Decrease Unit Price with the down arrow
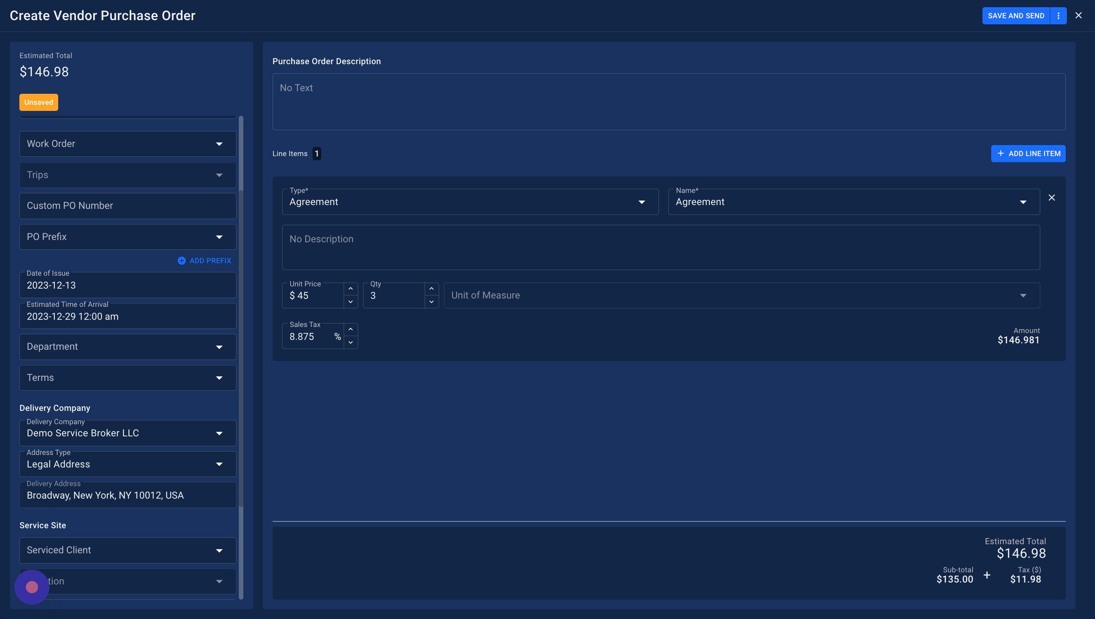Viewport: 1095px width, 619px height. (350, 302)
